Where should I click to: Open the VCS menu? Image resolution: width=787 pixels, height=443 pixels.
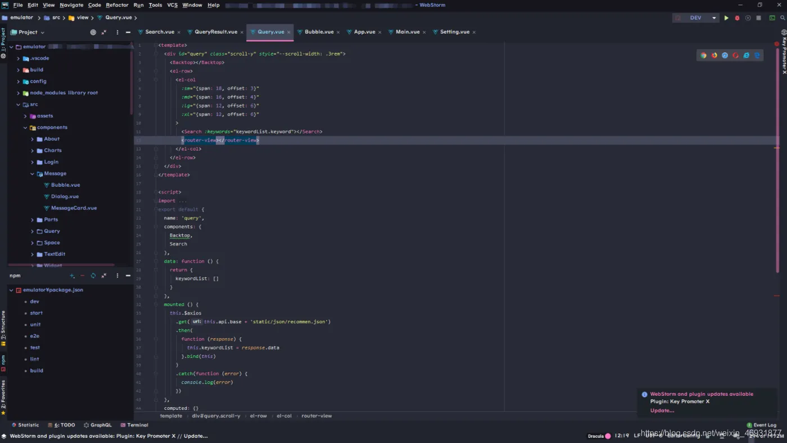(x=172, y=5)
